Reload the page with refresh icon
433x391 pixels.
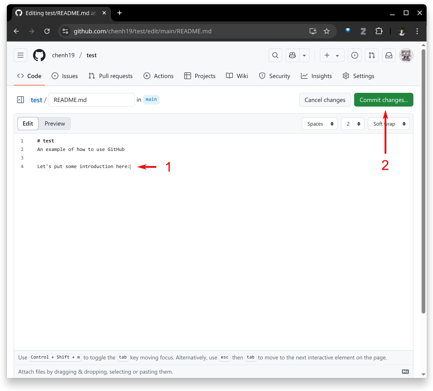coord(47,31)
